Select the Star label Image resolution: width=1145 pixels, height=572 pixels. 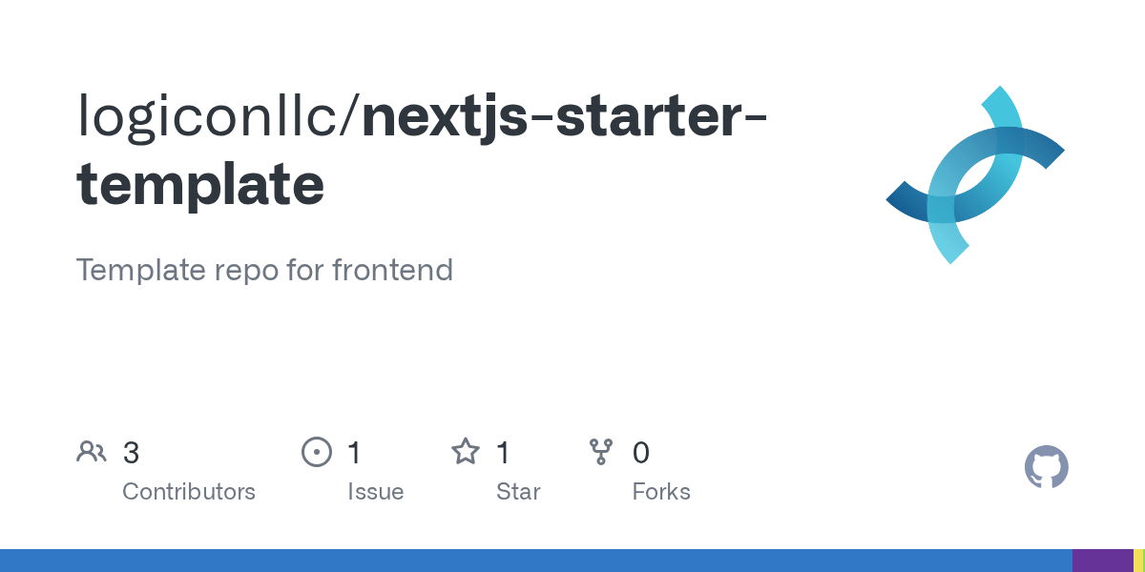(518, 492)
